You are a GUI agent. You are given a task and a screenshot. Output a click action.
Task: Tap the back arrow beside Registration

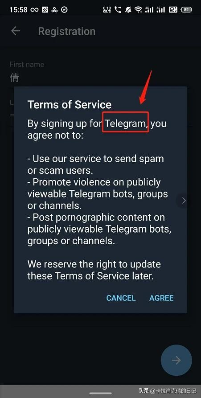click(16, 31)
